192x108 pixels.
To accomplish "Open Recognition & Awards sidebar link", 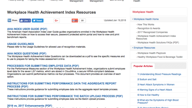I will point(149,28).
